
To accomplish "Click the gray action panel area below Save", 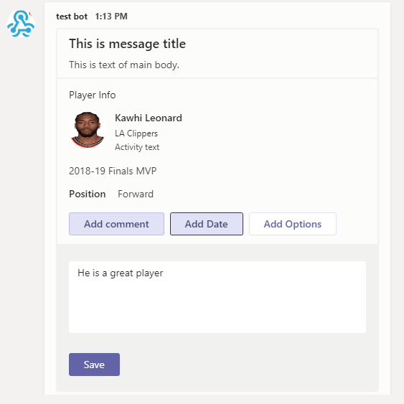I will [x=217, y=384].
